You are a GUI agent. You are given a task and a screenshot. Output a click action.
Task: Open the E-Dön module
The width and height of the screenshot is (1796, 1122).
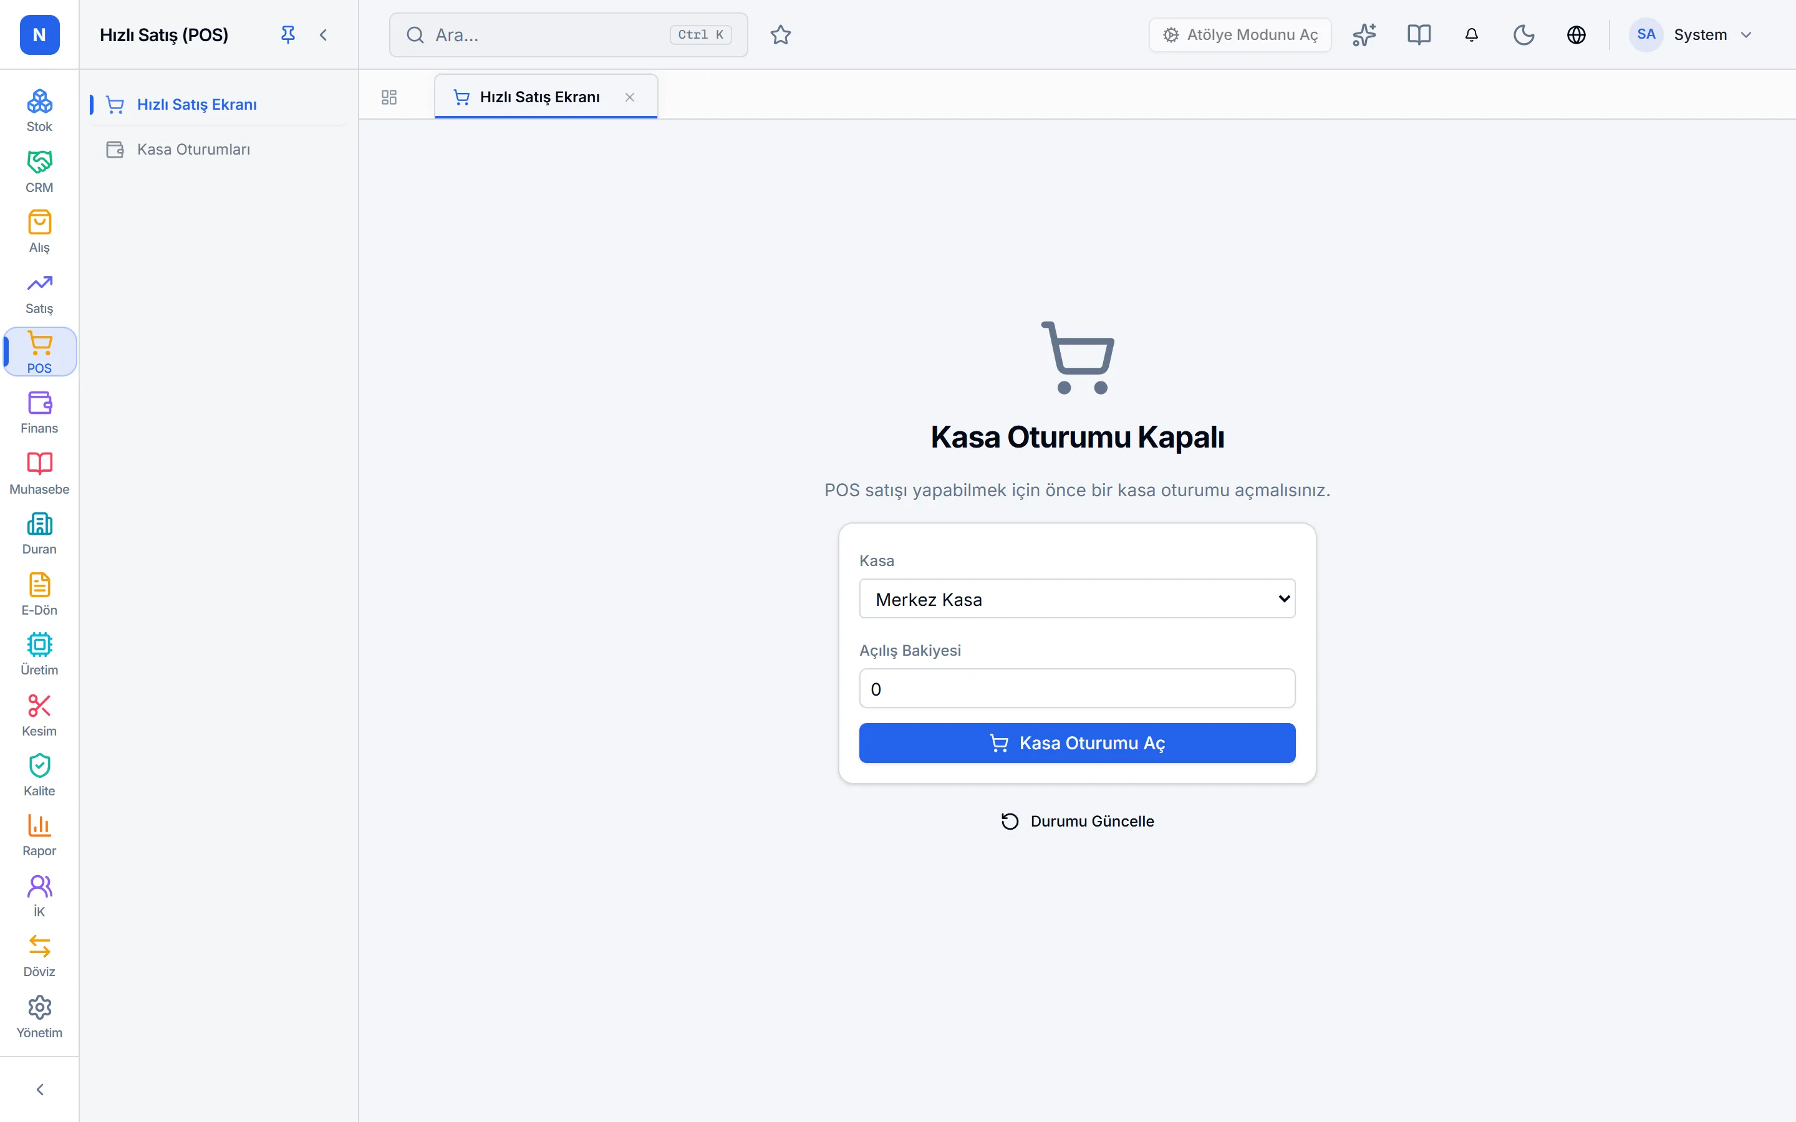point(39,595)
